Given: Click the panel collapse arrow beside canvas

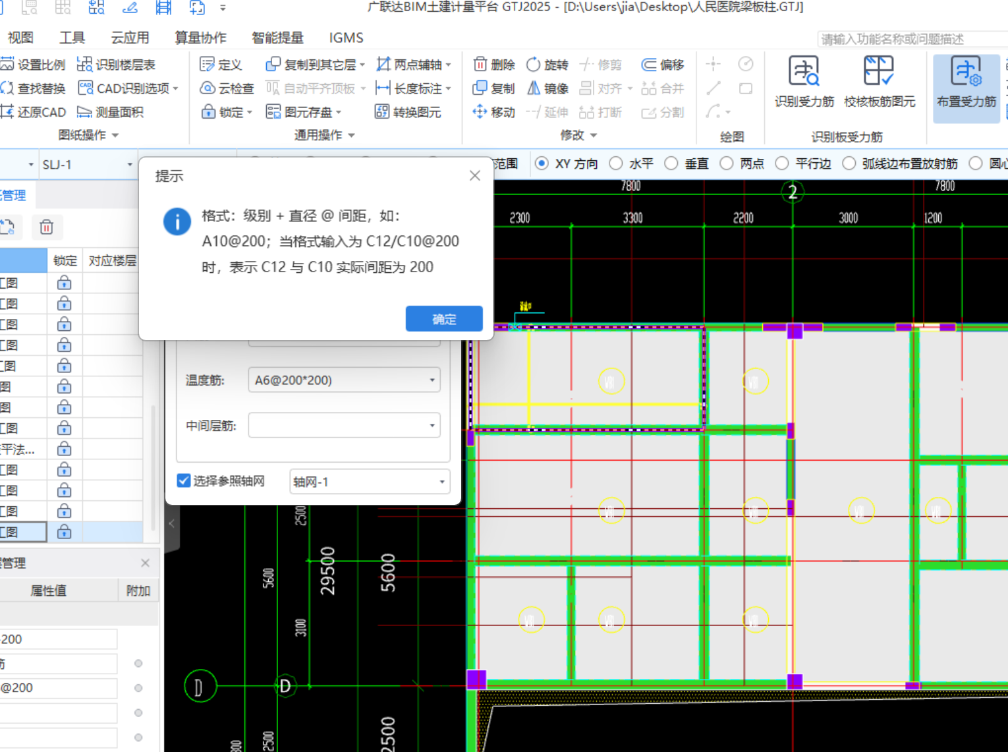Looking at the screenshot, I should click(x=171, y=524).
